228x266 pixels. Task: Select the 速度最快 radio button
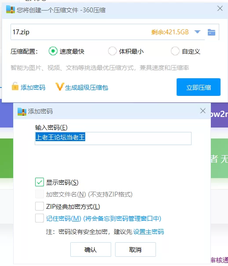[53, 51]
